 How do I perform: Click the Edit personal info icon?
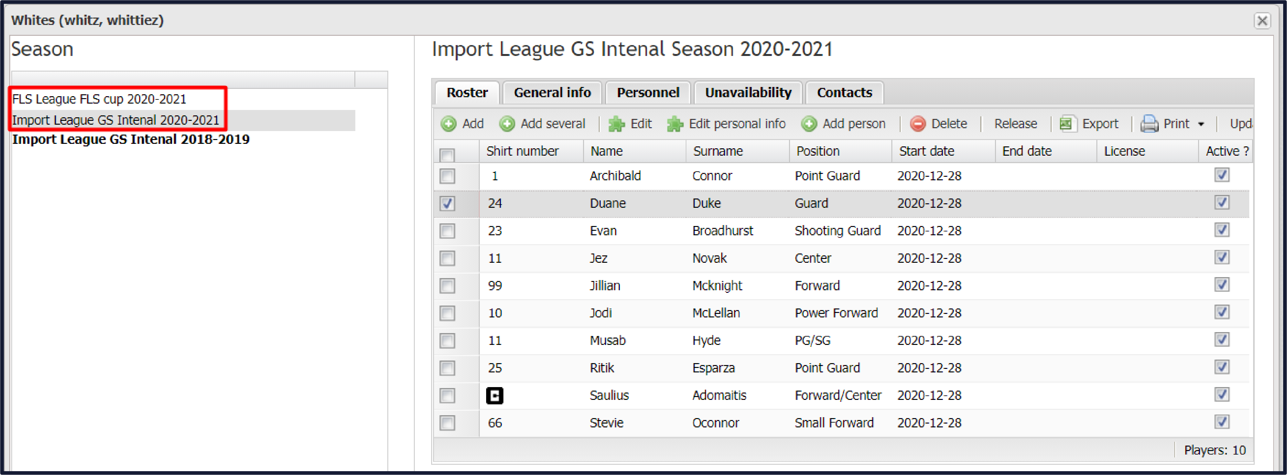(675, 123)
